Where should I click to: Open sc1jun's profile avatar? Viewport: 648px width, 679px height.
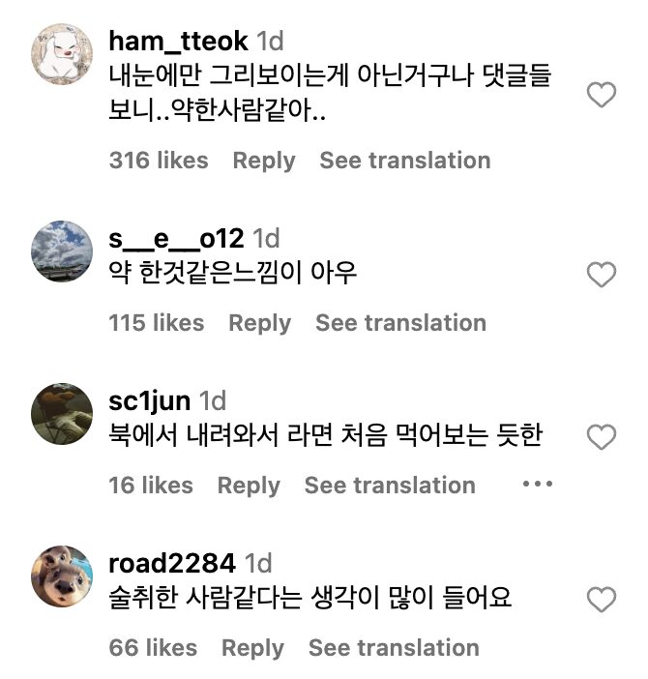pyautogui.click(x=63, y=415)
